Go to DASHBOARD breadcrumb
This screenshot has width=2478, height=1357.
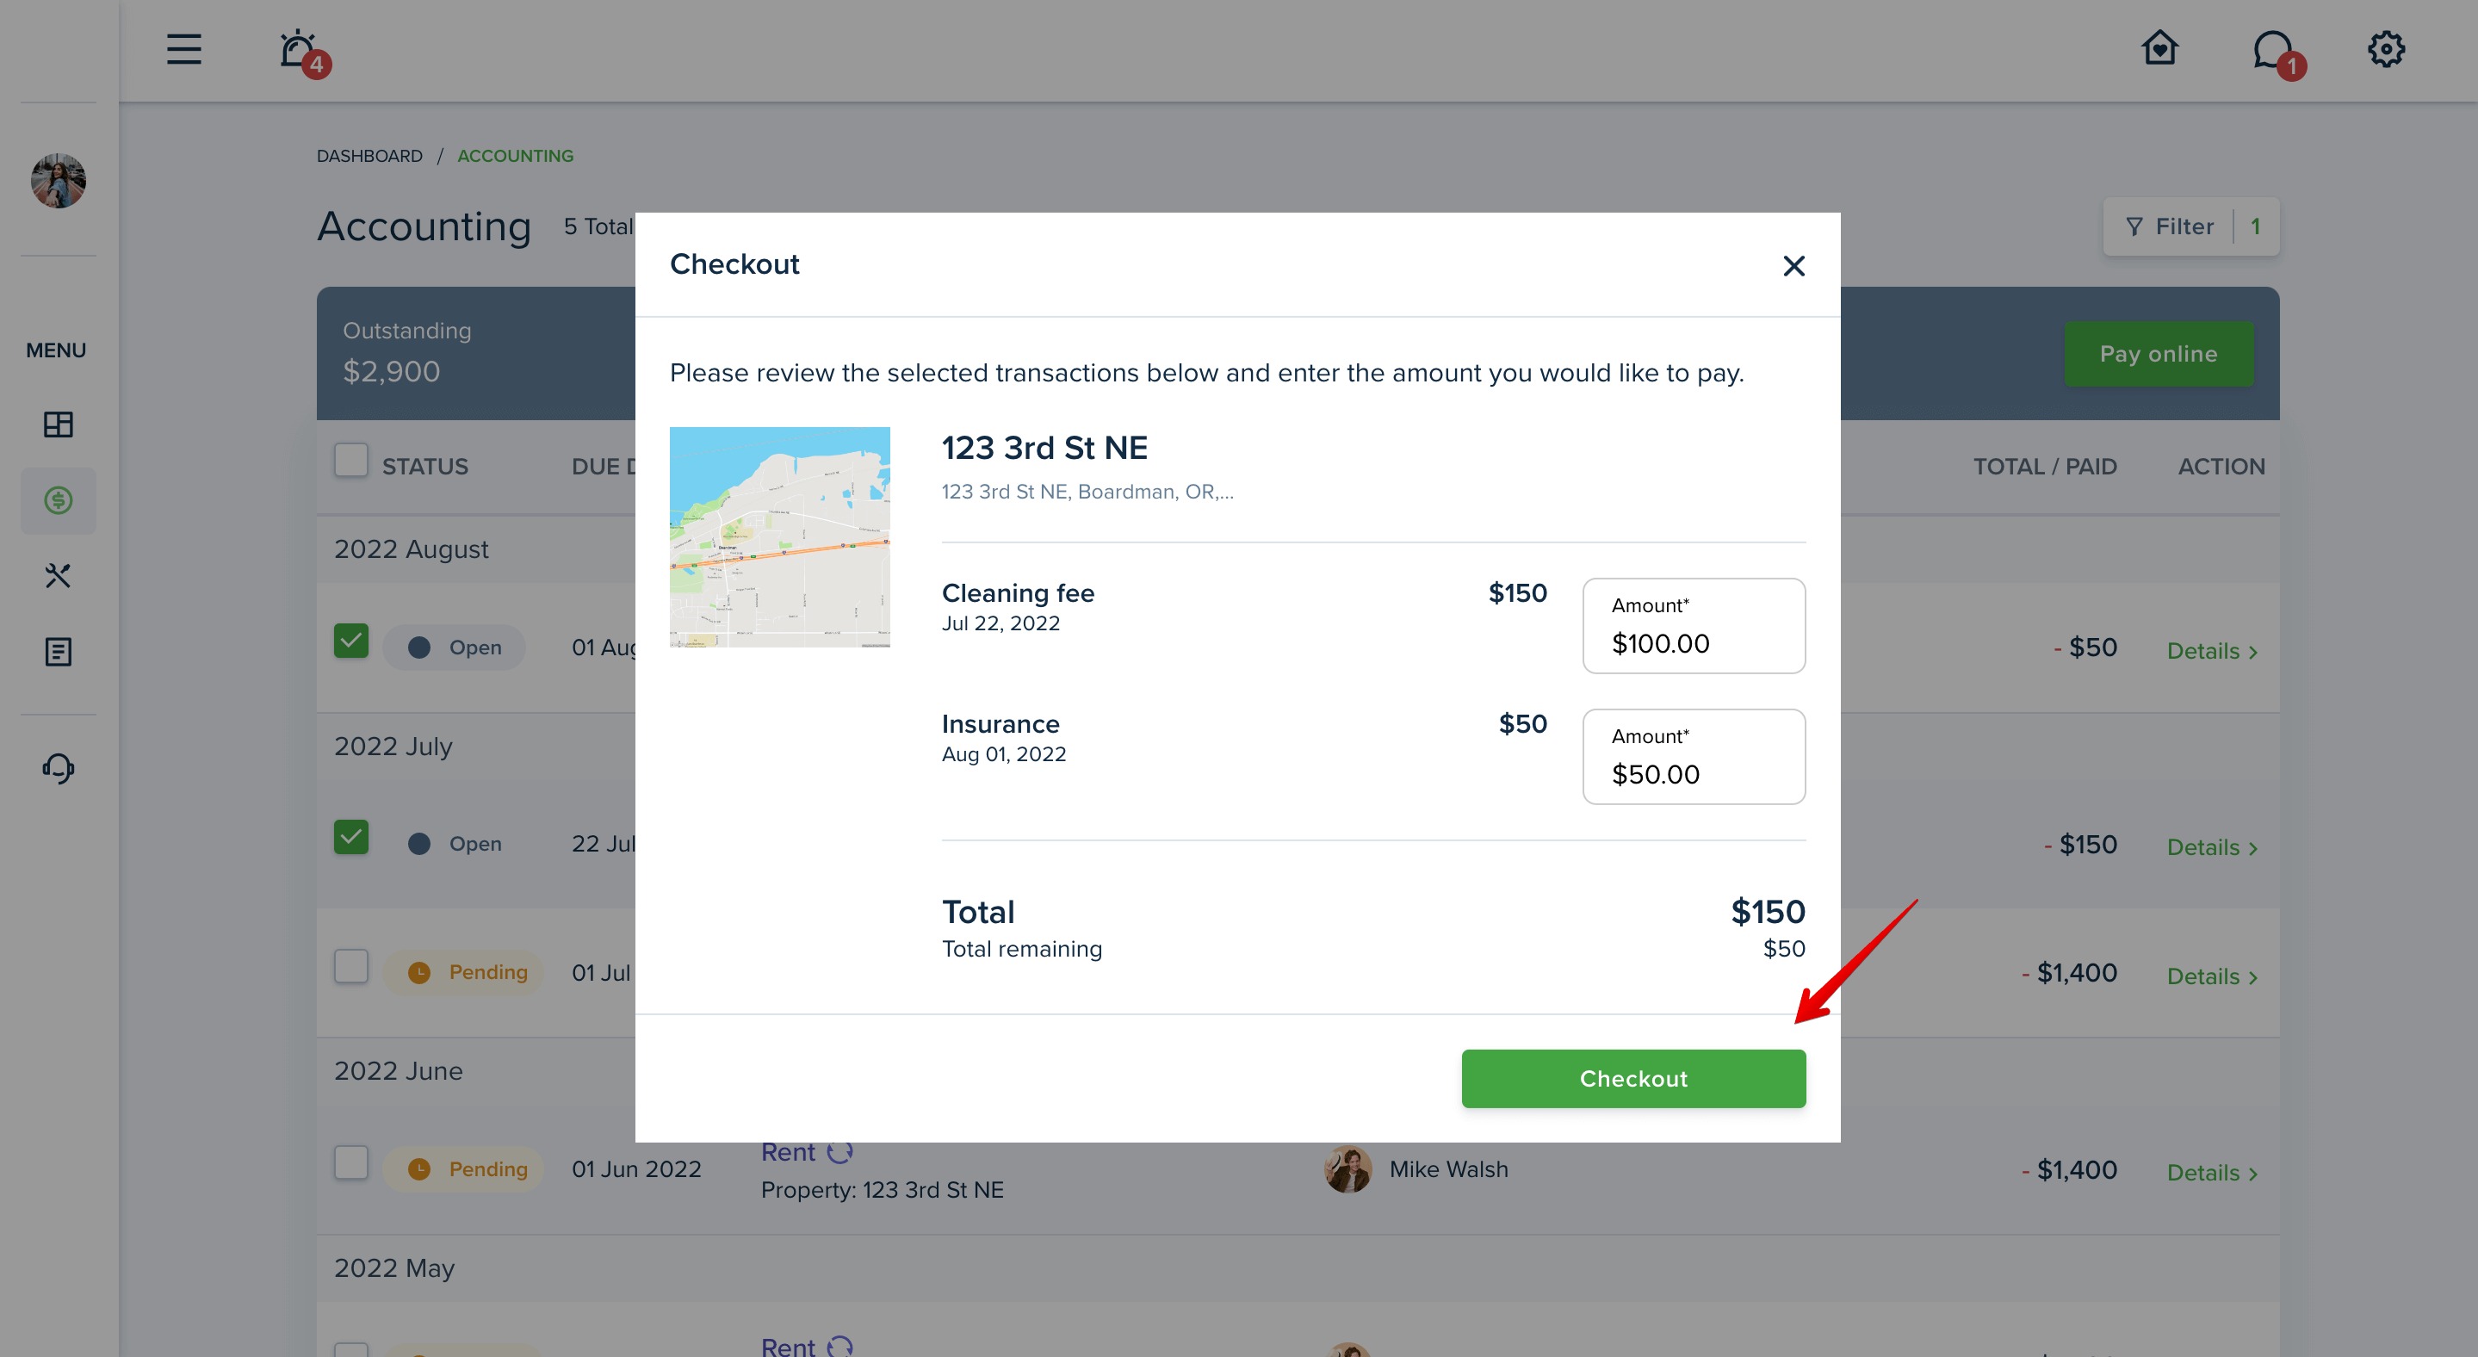(x=369, y=156)
